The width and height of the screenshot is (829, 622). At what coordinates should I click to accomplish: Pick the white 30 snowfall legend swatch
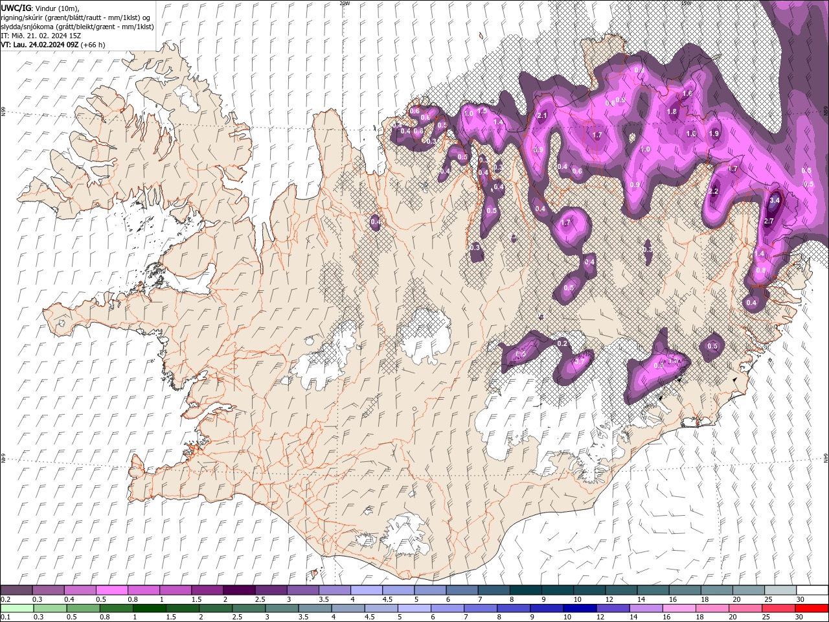(x=812, y=590)
